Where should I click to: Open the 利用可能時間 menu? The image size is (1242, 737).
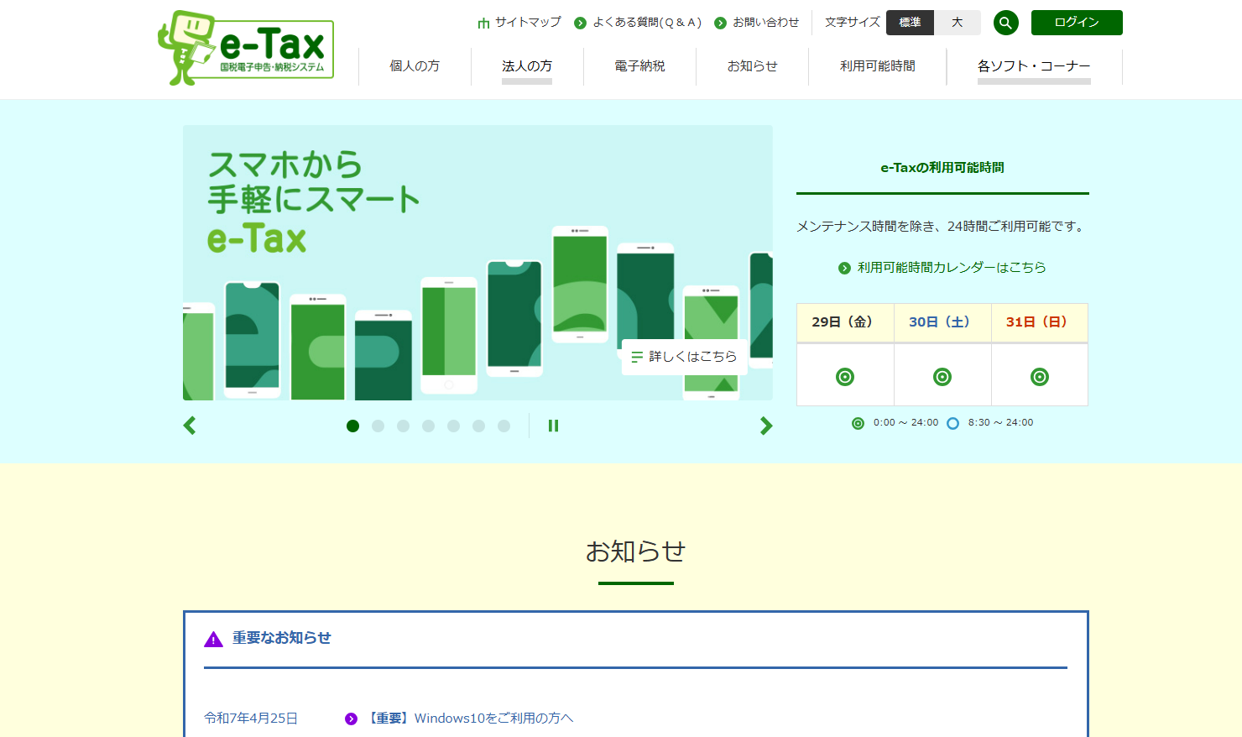(878, 66)
